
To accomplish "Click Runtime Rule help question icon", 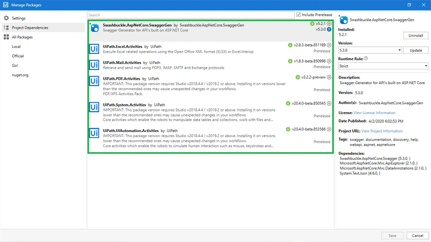I will click(x=366, y=59).
